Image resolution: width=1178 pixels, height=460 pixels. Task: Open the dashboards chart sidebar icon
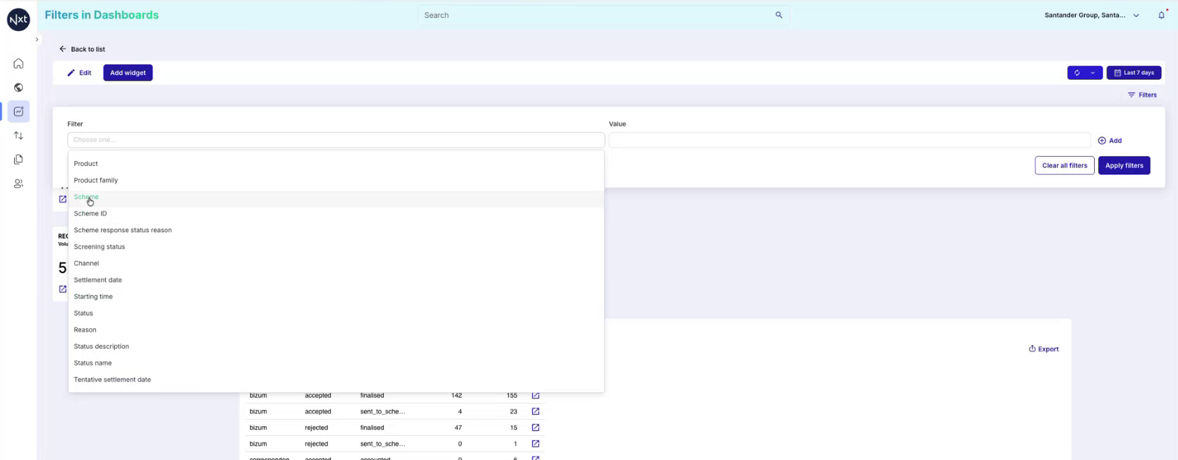[18, 111]
